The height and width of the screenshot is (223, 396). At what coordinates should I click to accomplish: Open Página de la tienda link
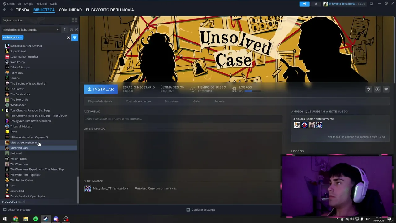100,101
